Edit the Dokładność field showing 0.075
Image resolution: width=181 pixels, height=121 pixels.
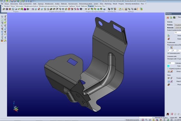click(171, 63)
